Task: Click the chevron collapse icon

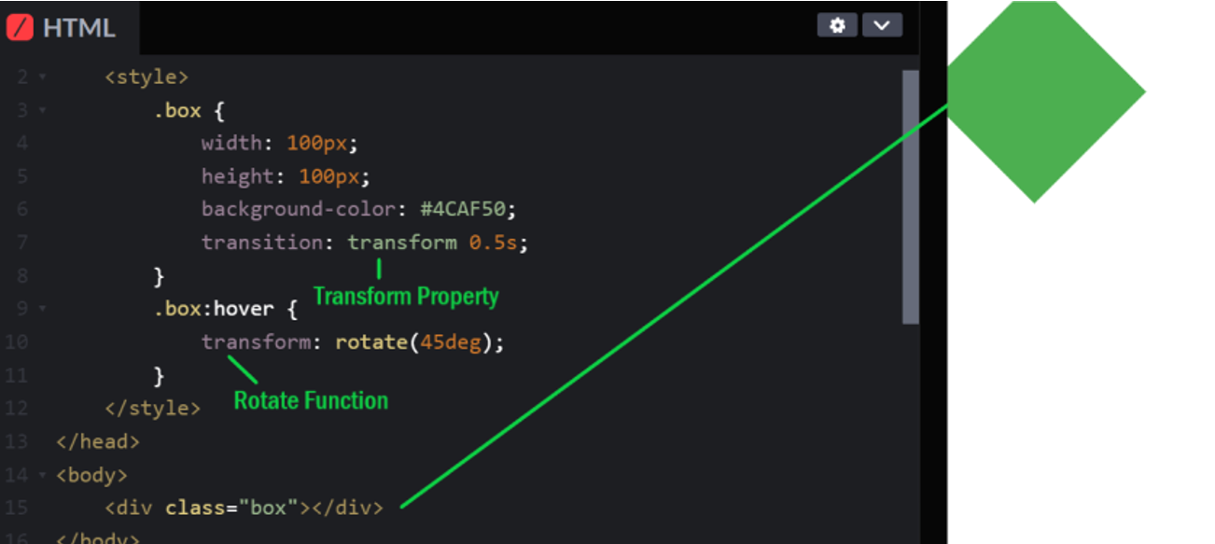Action: pos(882,25)
